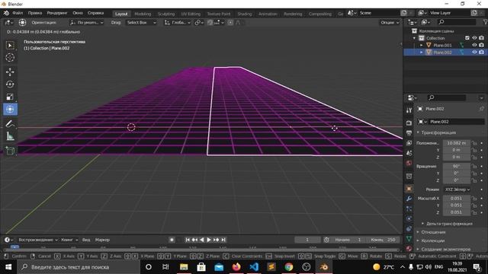Screen dimensions: 488x274
Task: Toggle the lock on Scale Z
Action: tap(474, 212)
